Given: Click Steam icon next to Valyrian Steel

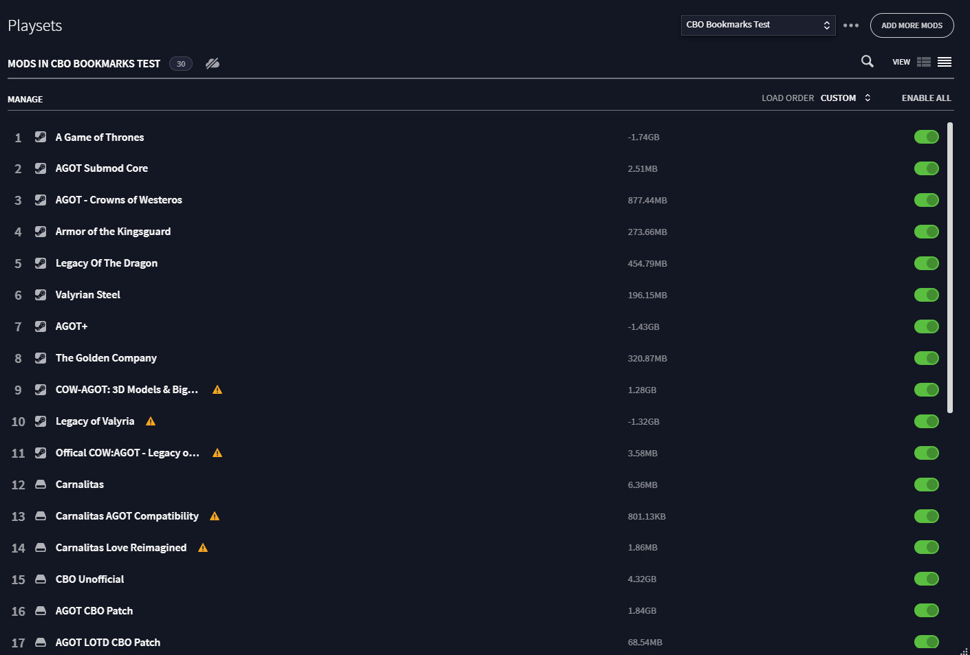Looking at the screenshot, I should click(41, 295).
